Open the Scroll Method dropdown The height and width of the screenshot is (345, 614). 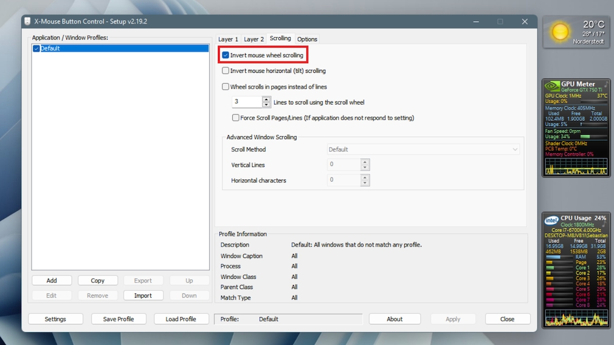[423, 149]
